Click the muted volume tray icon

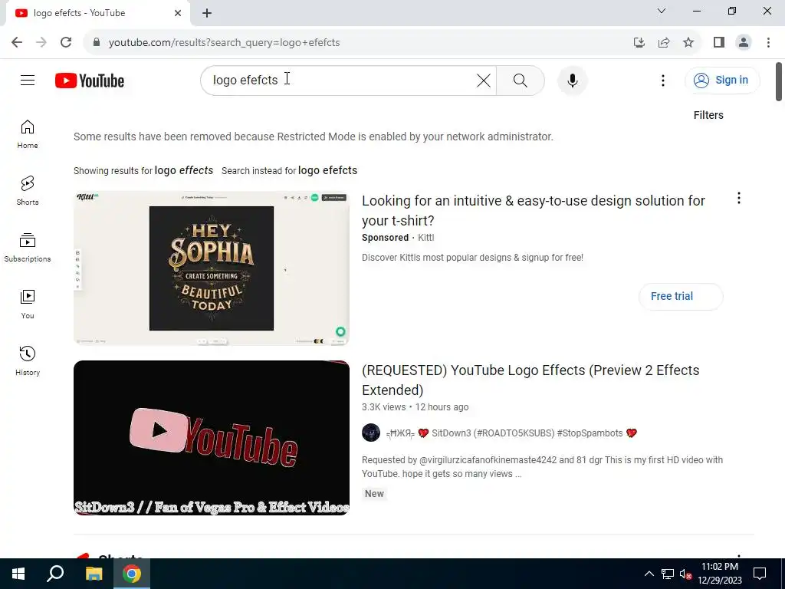[685, 574]
